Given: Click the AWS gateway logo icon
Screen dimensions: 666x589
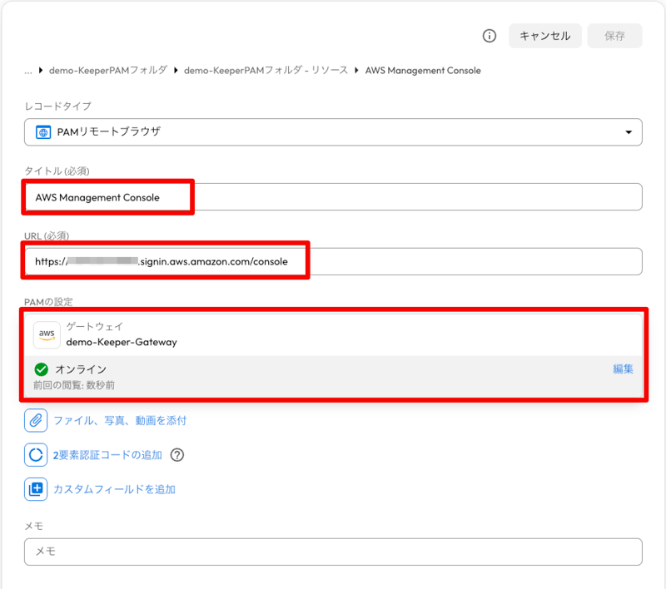Looking at the screenshot, I should click(47, 334).
